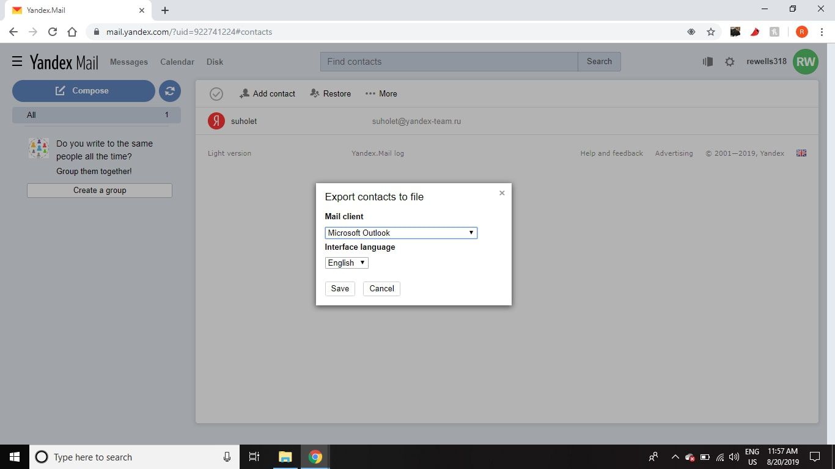Open File Explorer from the taskbar
Screen dimensions: 835x469
[x=285, y=457]
